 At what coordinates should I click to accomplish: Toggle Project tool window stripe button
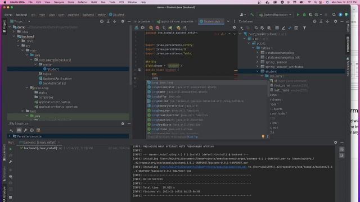(x=4, y=26)
